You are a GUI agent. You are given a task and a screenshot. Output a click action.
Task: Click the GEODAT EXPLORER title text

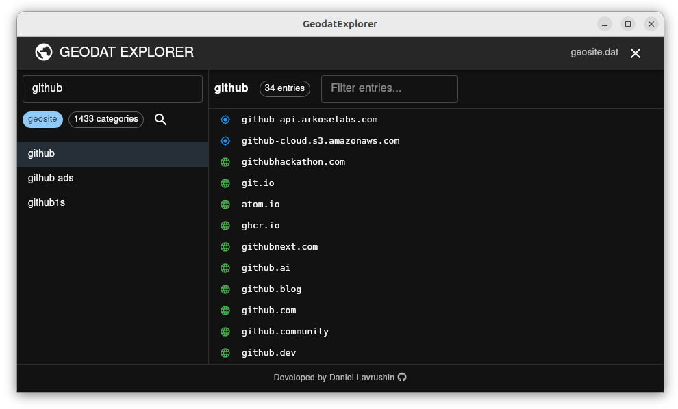(127, 52)
